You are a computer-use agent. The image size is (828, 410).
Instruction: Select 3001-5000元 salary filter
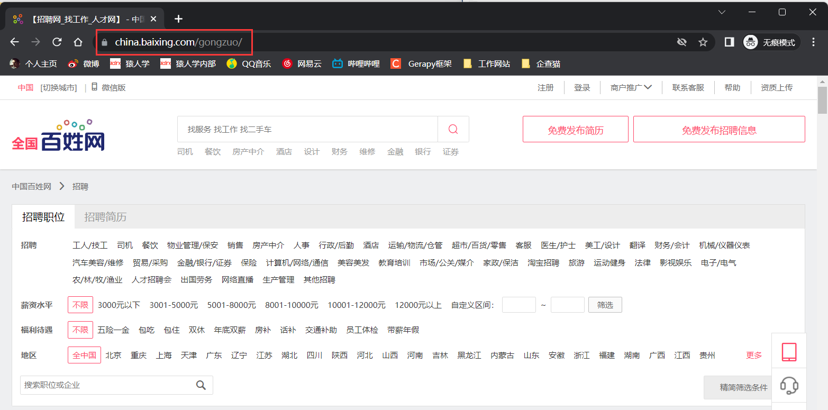(174, 305)
